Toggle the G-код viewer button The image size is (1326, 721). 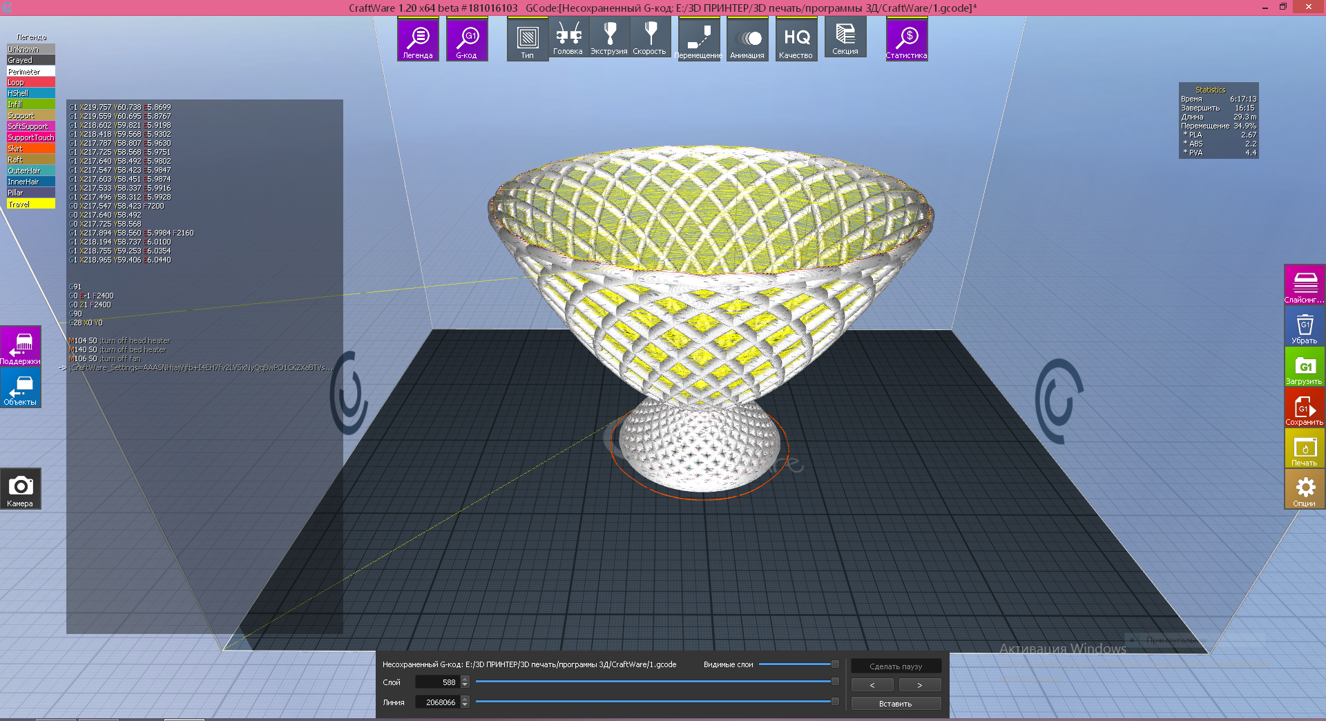click(x=467, y=40)
